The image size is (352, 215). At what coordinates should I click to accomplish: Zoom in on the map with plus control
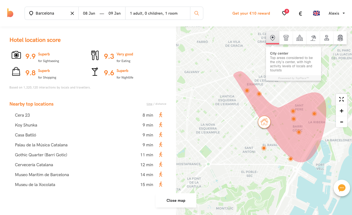pyautogui.click(x=342, y=110)
